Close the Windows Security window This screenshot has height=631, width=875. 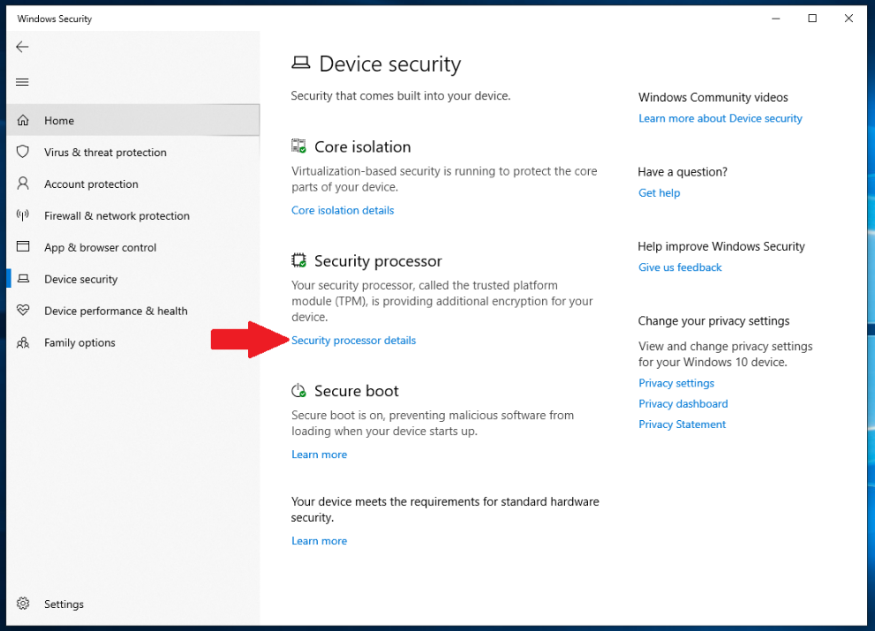coord(849,19)
